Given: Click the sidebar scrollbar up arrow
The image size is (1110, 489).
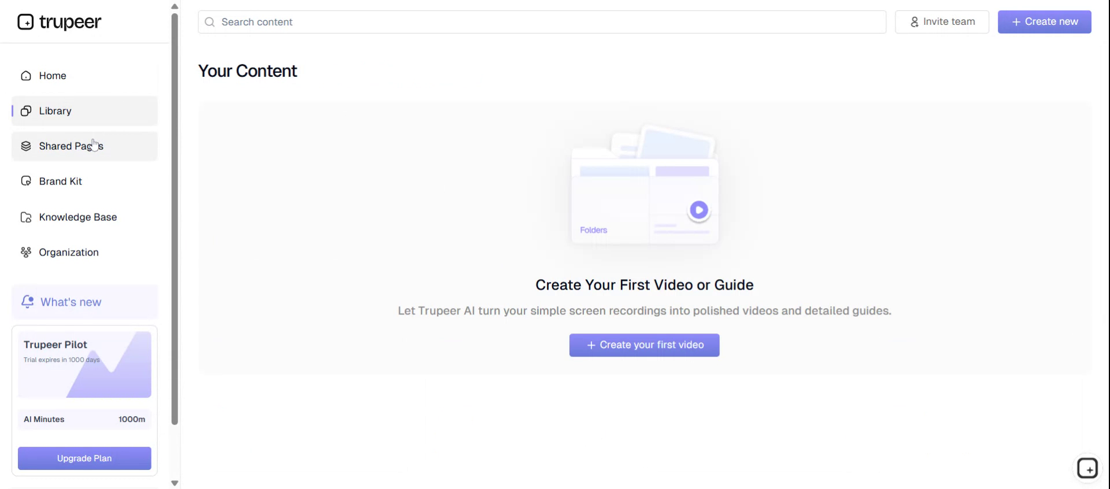Looking at the screenshot, I should pyautogui.click(x=175, y=6).
